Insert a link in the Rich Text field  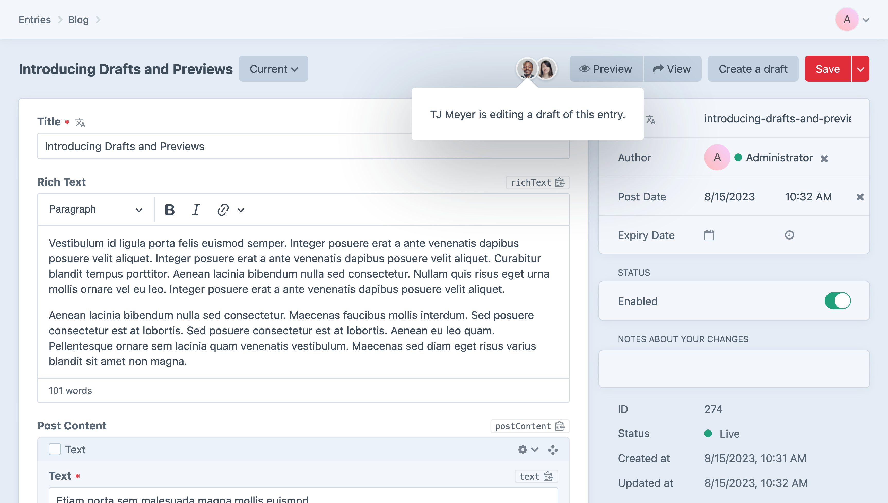coord(222,210)
